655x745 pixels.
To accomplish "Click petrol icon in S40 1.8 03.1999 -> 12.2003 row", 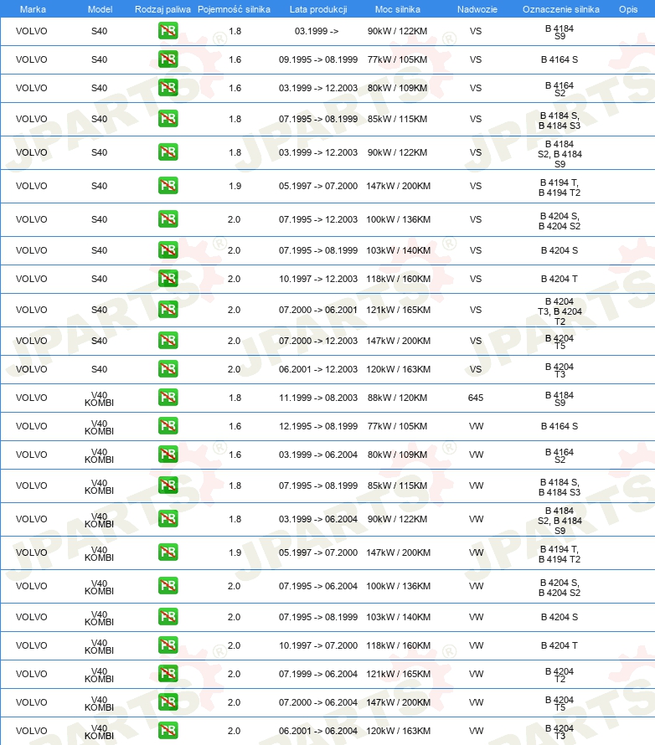I will click(x=168, y=152).
